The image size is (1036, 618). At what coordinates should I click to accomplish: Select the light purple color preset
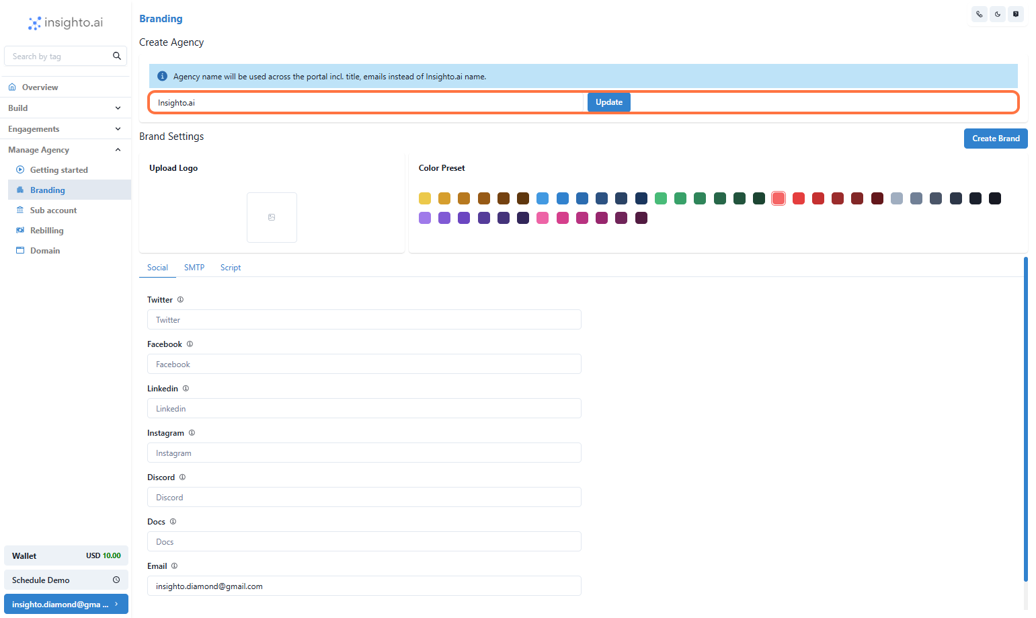tap(425, 218)
